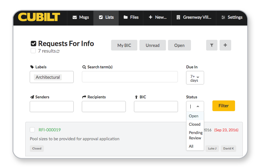
Task: Open the New... menu
Action: [x=157, y=17]
